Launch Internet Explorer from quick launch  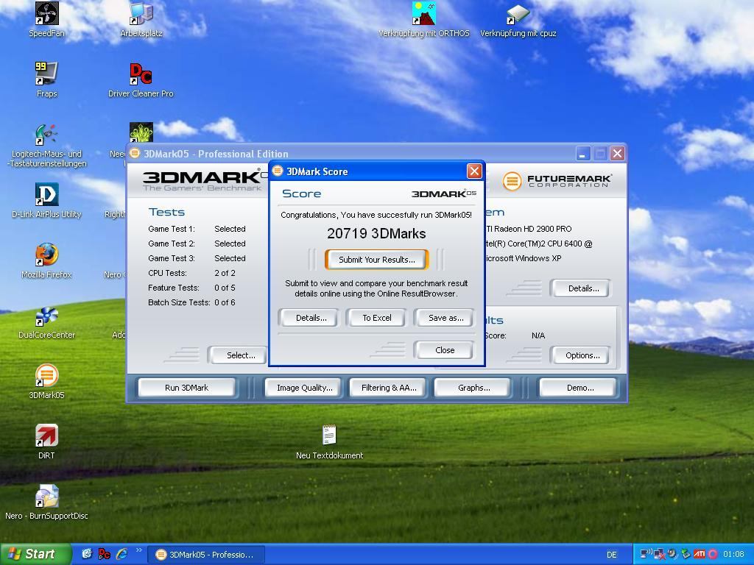pos(122,554)
